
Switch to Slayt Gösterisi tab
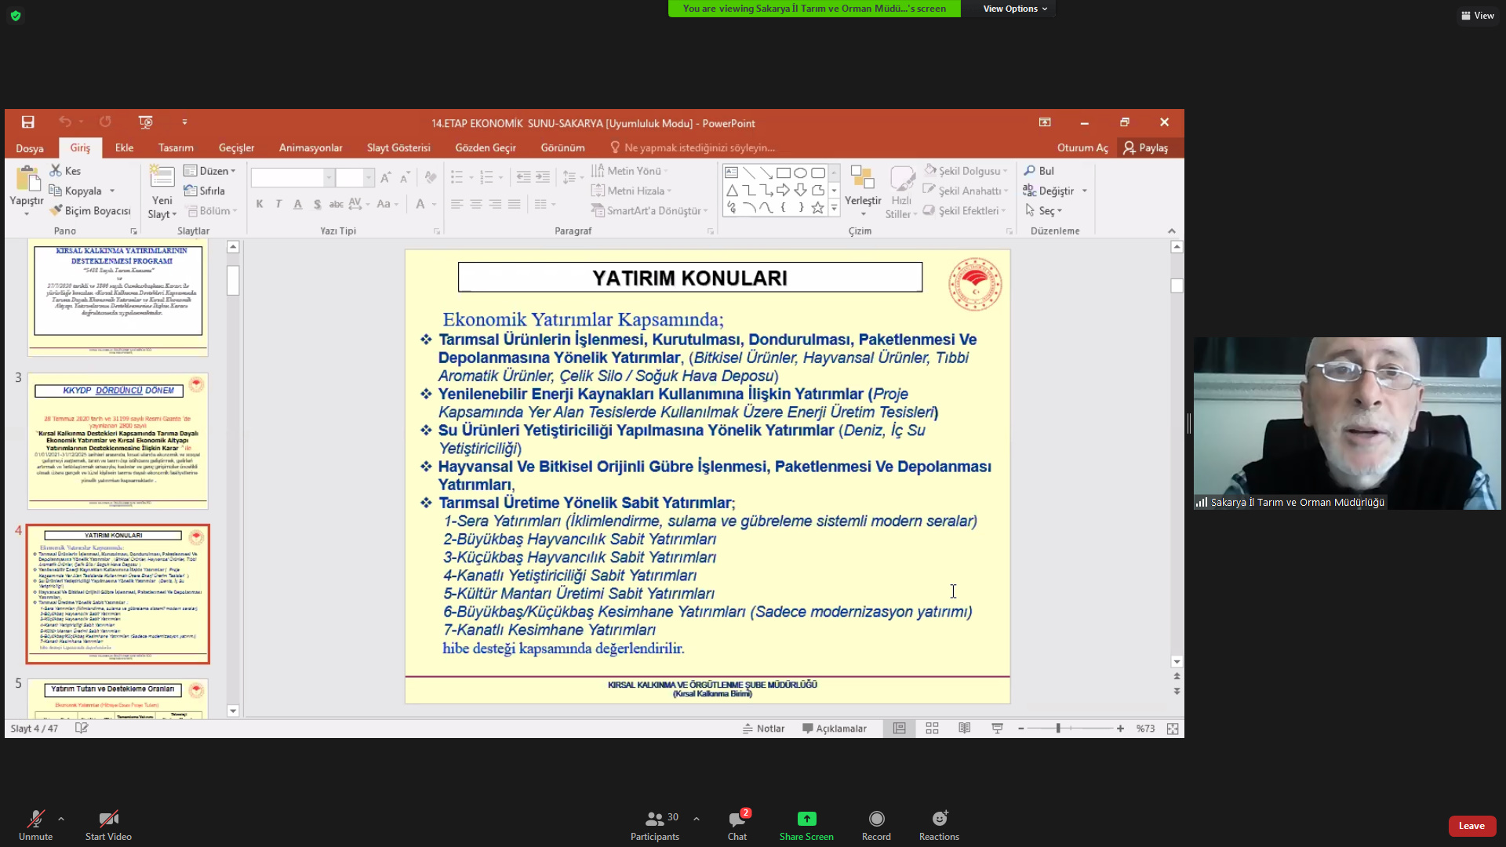pos(398,147)
